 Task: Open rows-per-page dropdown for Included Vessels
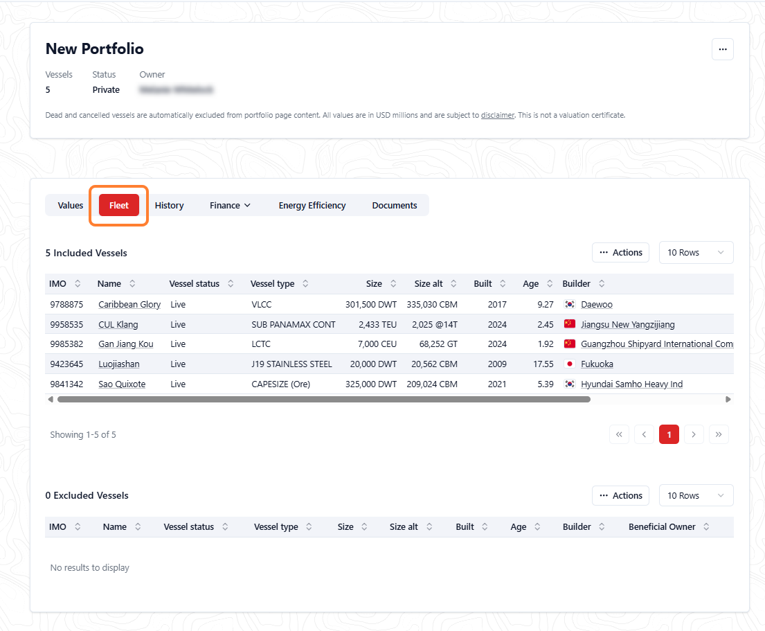tap(696, 252)
